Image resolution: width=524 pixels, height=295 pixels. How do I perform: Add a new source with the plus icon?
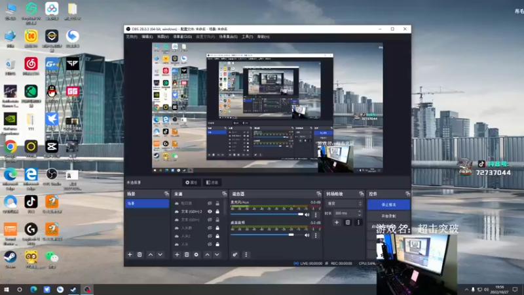point(177,254)
